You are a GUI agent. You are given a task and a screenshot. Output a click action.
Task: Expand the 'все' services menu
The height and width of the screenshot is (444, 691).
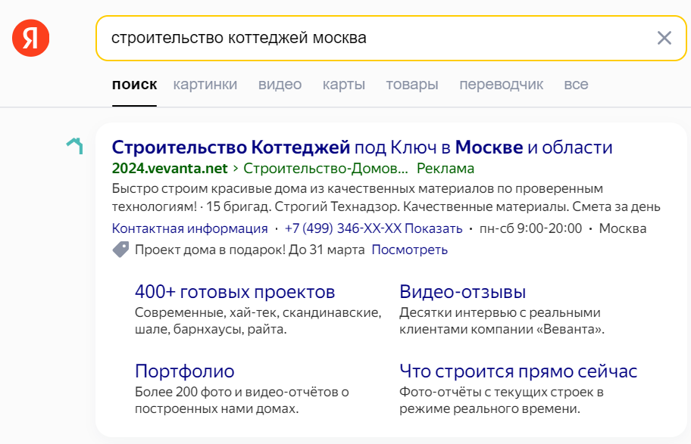click(576, 84)
